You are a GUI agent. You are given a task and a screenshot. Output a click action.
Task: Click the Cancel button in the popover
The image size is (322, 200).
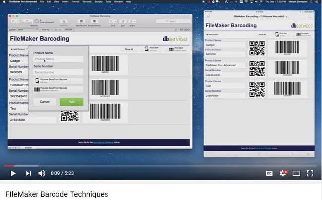[45, 102]
